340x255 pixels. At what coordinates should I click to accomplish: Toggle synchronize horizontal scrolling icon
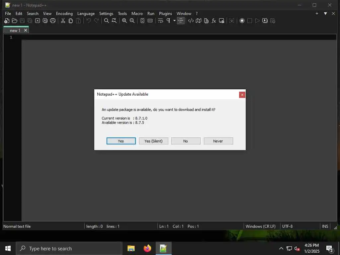[x=150, y=21]
